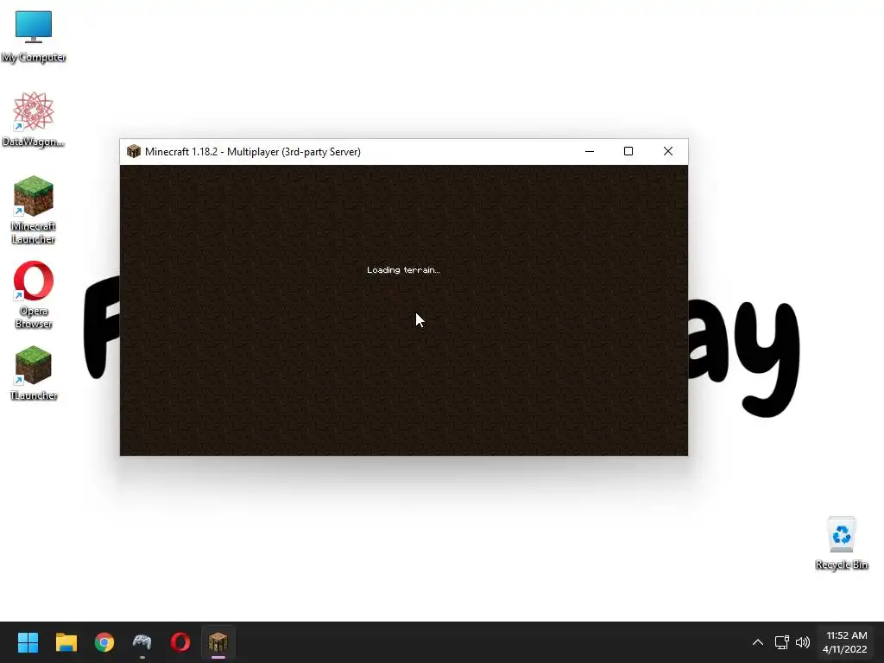Viewport: 884px width, 663px height.
Task: Open the volume control in system tray
Action: pos(803,642)
